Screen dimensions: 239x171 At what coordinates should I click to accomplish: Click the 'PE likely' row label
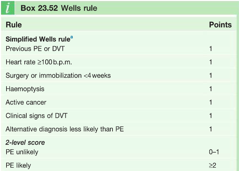pos(18,165)
